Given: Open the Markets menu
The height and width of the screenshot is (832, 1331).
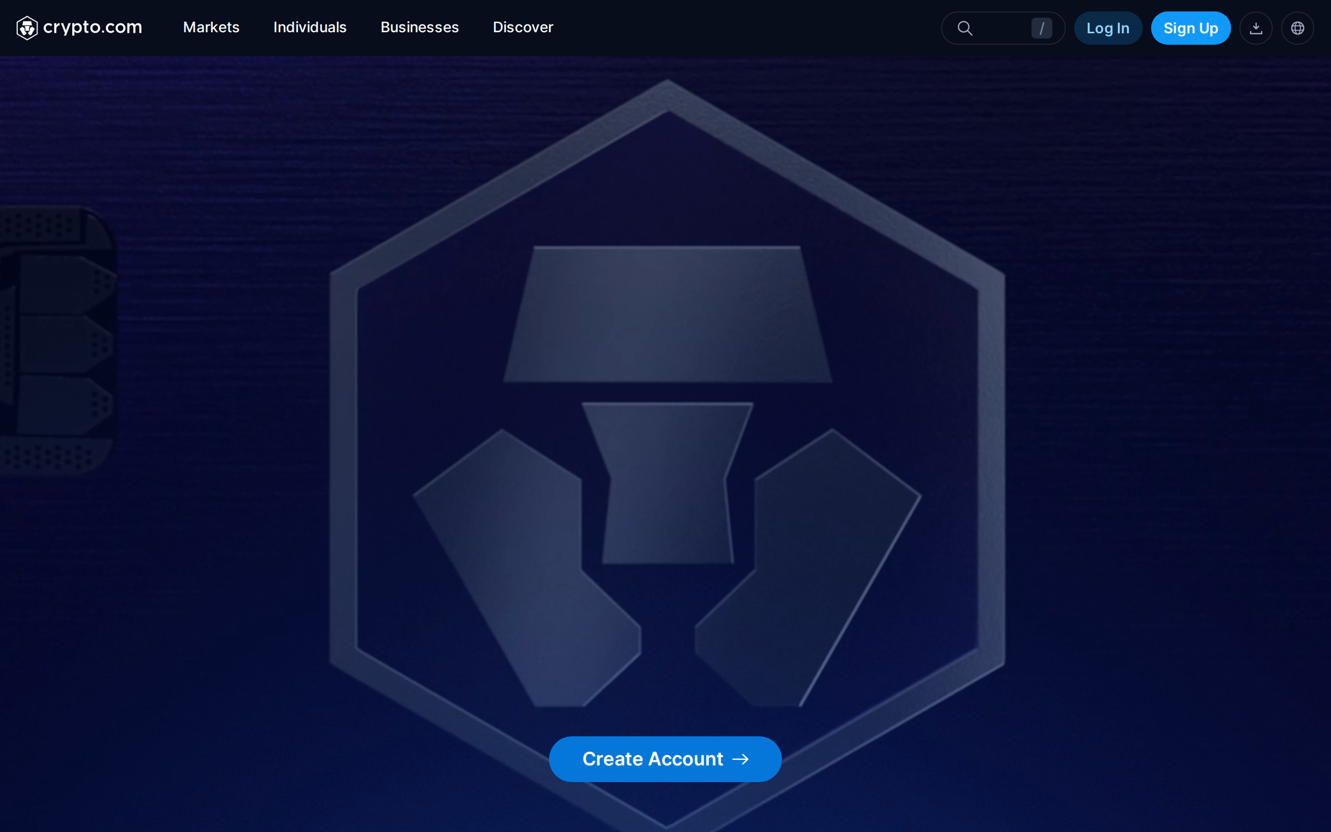Looking at the screenshot, I should pos(211,27).
